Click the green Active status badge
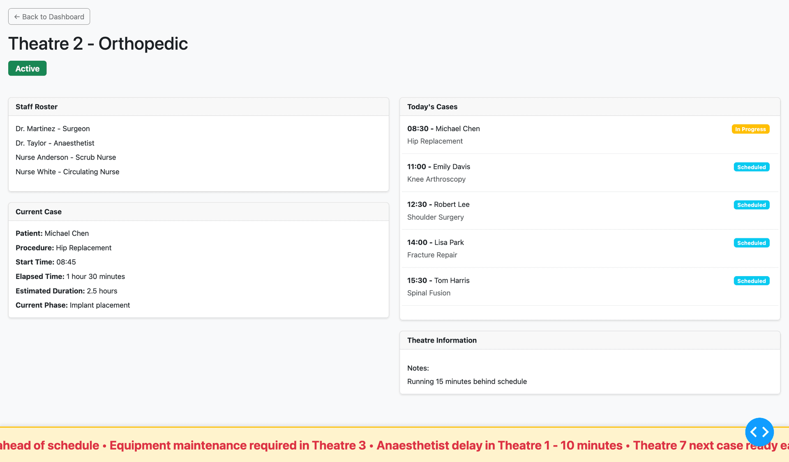The width and height of the screenshot is (789, 462). (x=28, y=69)
